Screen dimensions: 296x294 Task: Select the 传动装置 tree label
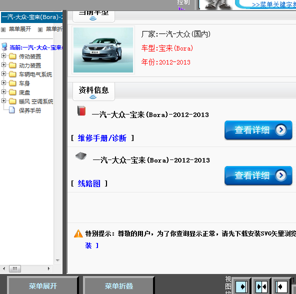tap(30, 56)
